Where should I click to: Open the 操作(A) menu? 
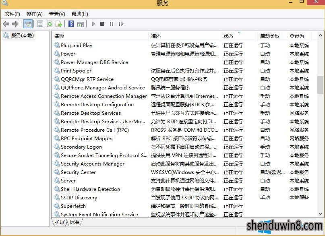34,14
